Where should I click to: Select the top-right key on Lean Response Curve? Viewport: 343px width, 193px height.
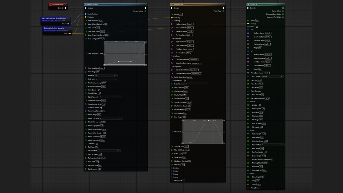click(x=145, y=42)
